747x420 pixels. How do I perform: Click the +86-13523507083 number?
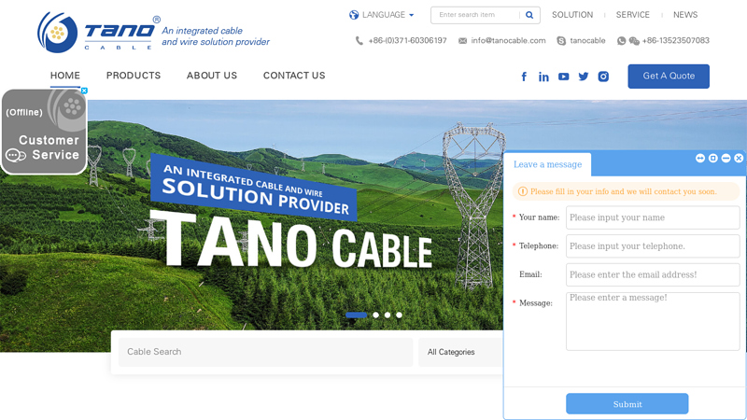pyautogui.click(x=675, y=41)
